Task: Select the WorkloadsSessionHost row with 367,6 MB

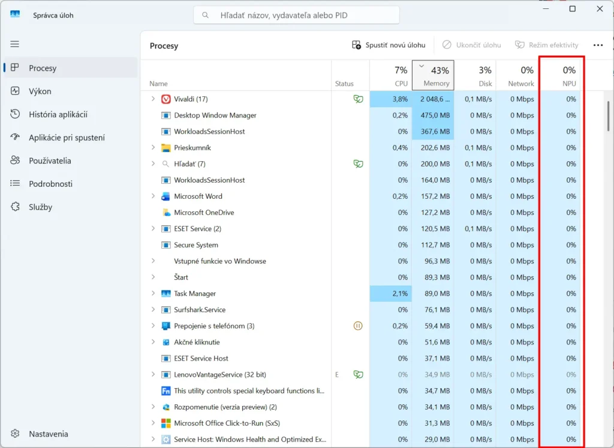Action: 360,132
